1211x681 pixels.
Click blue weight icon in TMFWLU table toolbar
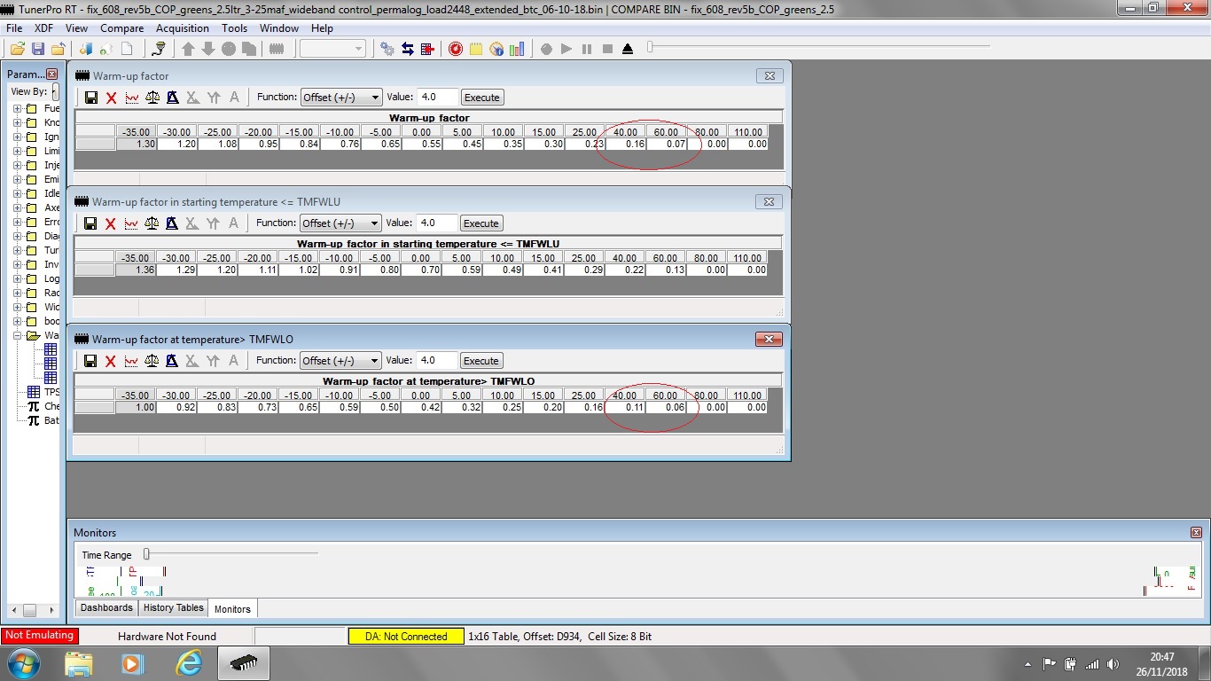(x=172, y=223)
